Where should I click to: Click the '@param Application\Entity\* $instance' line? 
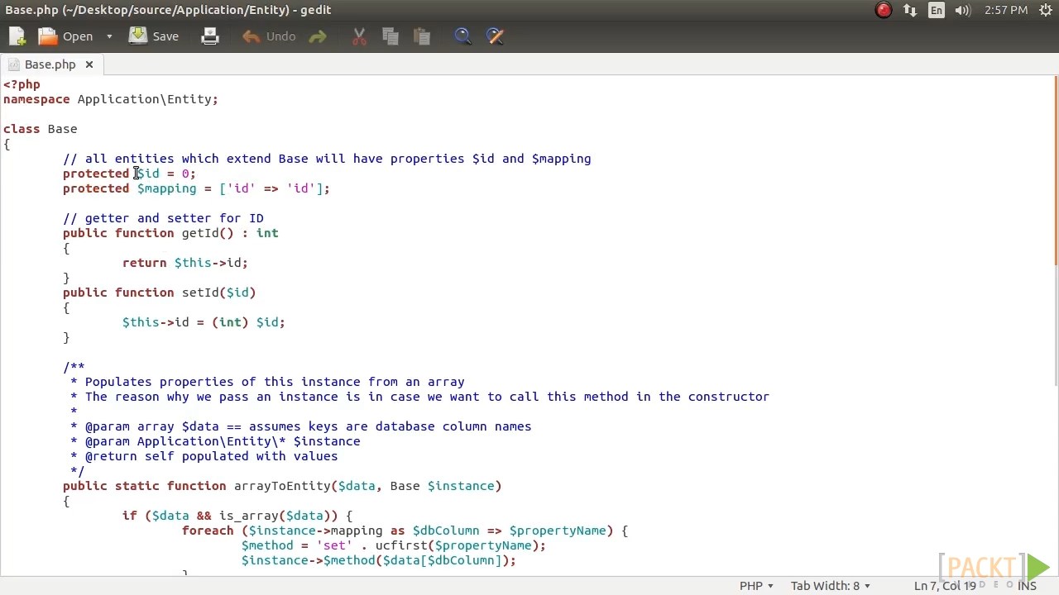point(215,441)
